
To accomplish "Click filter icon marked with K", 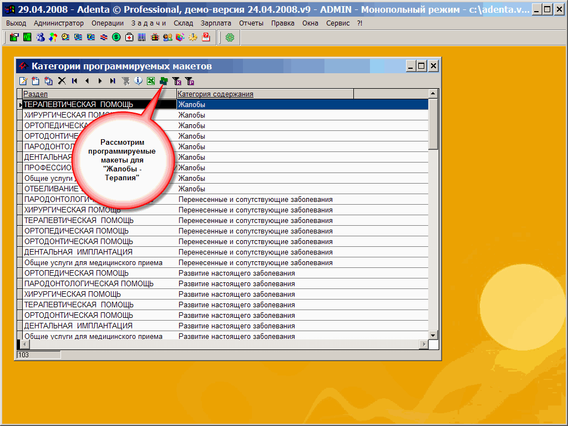I will tap(177, 81).
